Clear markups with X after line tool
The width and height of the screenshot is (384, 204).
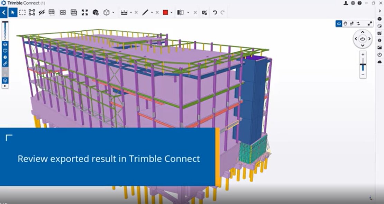[x=157, y=12]
